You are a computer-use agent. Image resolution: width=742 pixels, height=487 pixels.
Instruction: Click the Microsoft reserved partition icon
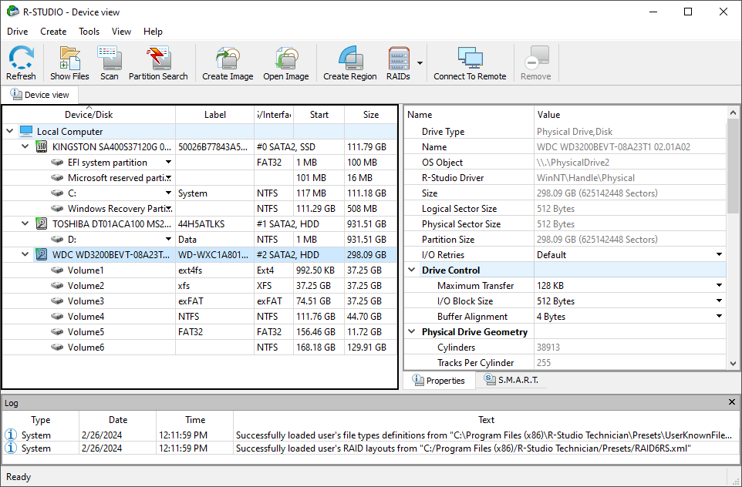57,178
